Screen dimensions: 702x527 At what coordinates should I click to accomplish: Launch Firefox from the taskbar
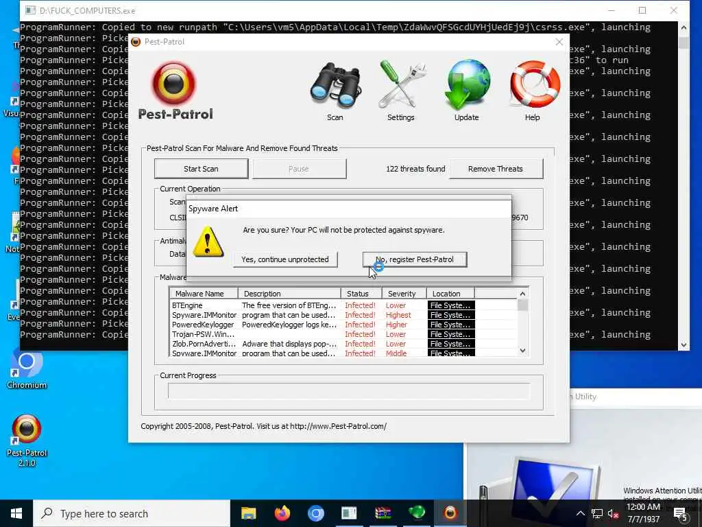pos(282,513)
